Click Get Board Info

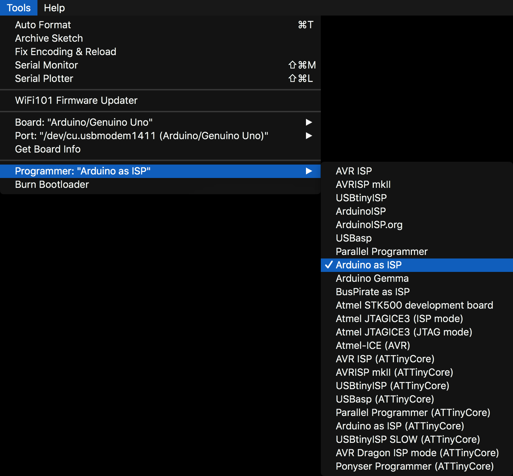48,149
